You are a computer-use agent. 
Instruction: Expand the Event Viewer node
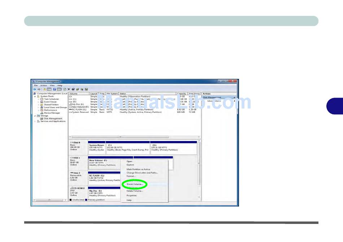[x=39, y=102]
